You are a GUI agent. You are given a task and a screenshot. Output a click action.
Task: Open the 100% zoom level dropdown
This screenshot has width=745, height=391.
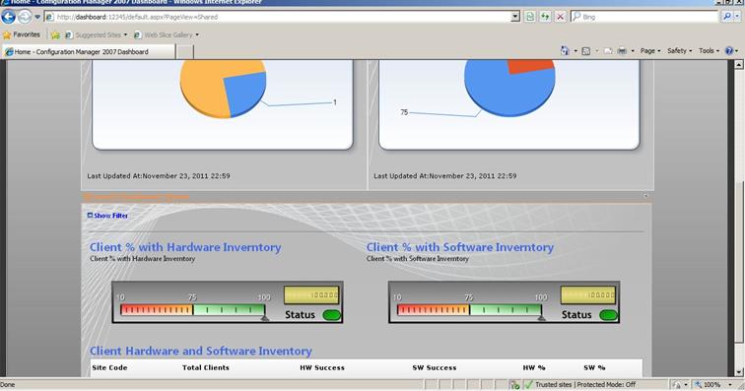730,385
